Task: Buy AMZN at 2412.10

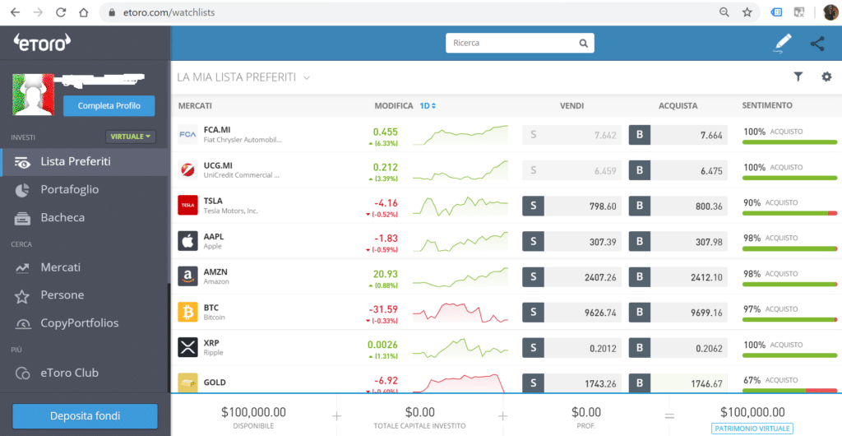Action: (x=678, y=277)
